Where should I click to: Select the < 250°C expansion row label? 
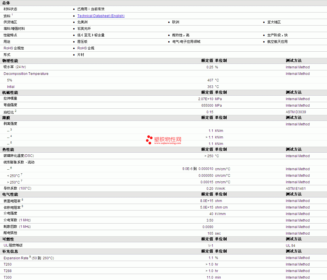(x=13, y=176)
